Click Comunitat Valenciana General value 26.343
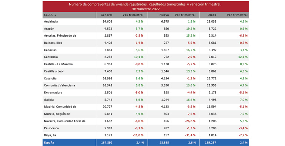285x146 pixels. click(x=107, y=85)
